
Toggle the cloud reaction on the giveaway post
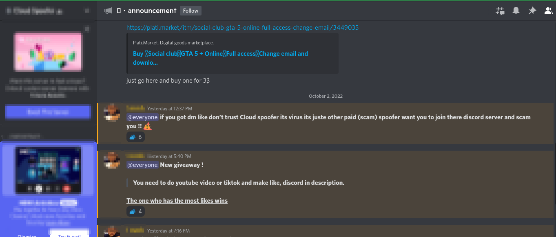tap(135, 211)
